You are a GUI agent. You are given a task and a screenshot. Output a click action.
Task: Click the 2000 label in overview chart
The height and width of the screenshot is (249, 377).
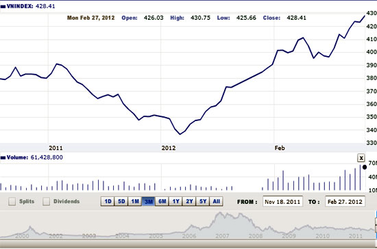tap(22, 236)
